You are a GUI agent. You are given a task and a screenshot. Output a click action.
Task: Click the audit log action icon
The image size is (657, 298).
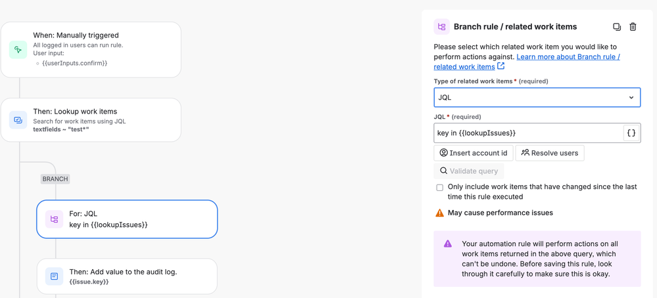(55, 276)
